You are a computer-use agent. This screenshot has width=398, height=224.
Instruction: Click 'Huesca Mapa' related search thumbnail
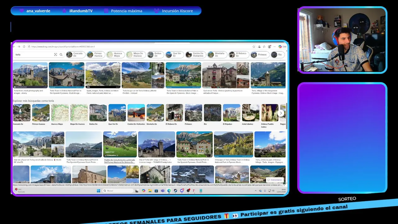(60, 113)
